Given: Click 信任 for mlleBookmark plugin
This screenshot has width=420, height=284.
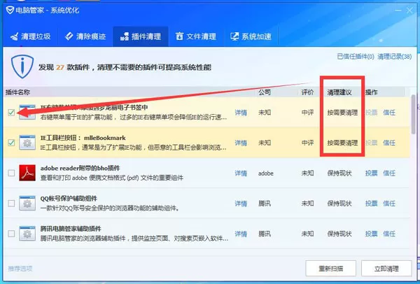Looking at the screenshot, I should pyautogui.click(x=389, y=143).
